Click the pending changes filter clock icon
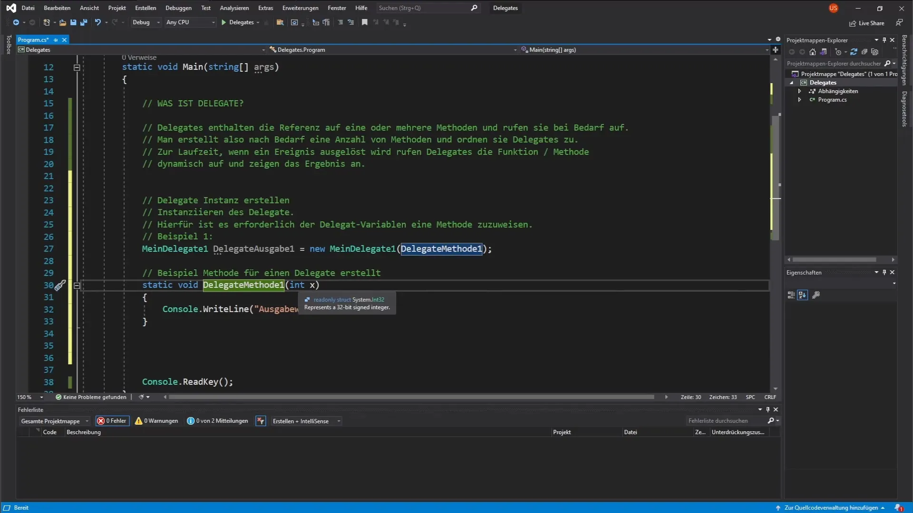Screen dimensions: 913x513 tap(838, 52)
